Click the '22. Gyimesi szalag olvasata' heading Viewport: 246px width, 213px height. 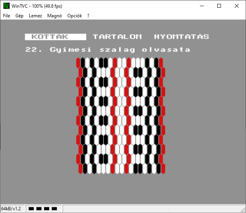click(108, 50)
